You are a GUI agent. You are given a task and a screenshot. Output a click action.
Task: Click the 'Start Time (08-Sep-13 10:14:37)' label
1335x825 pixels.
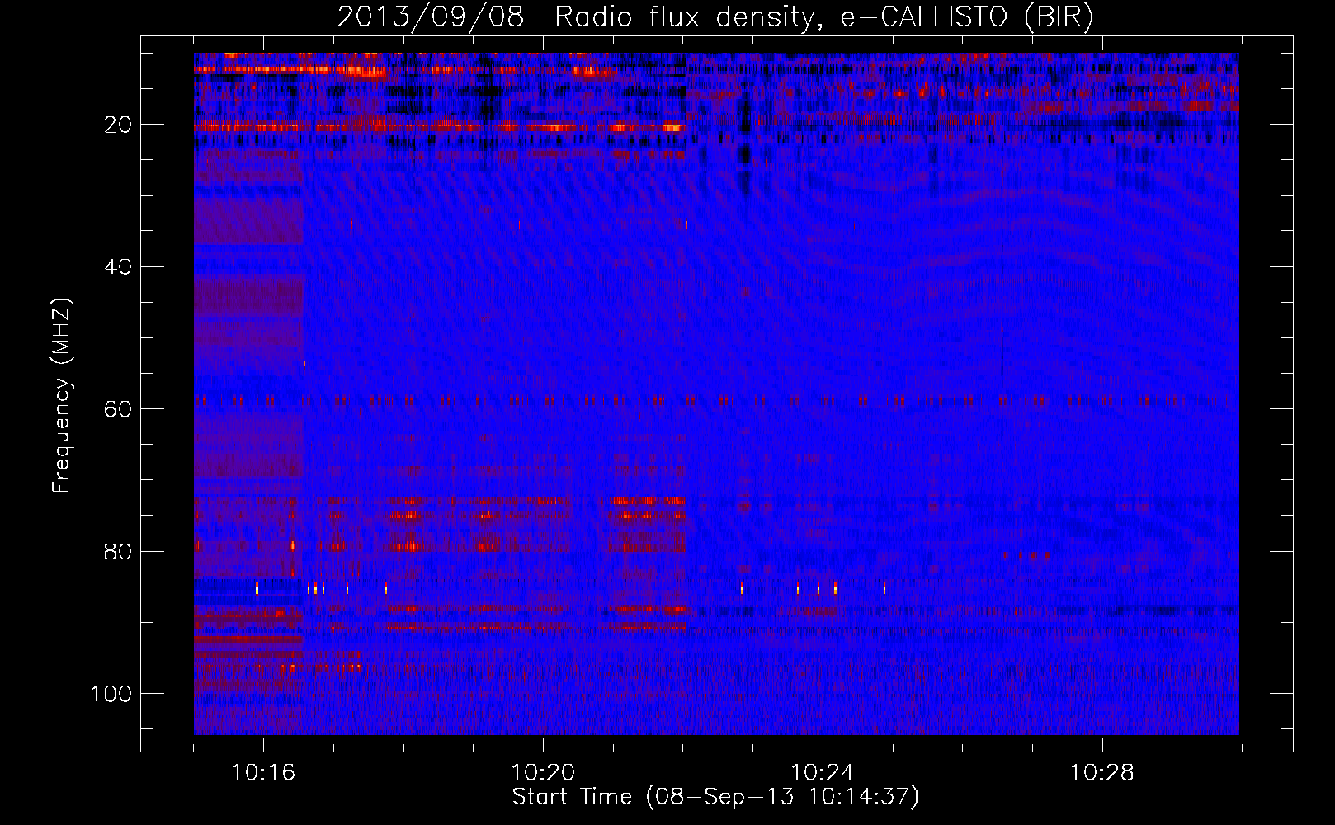(715, 797)
